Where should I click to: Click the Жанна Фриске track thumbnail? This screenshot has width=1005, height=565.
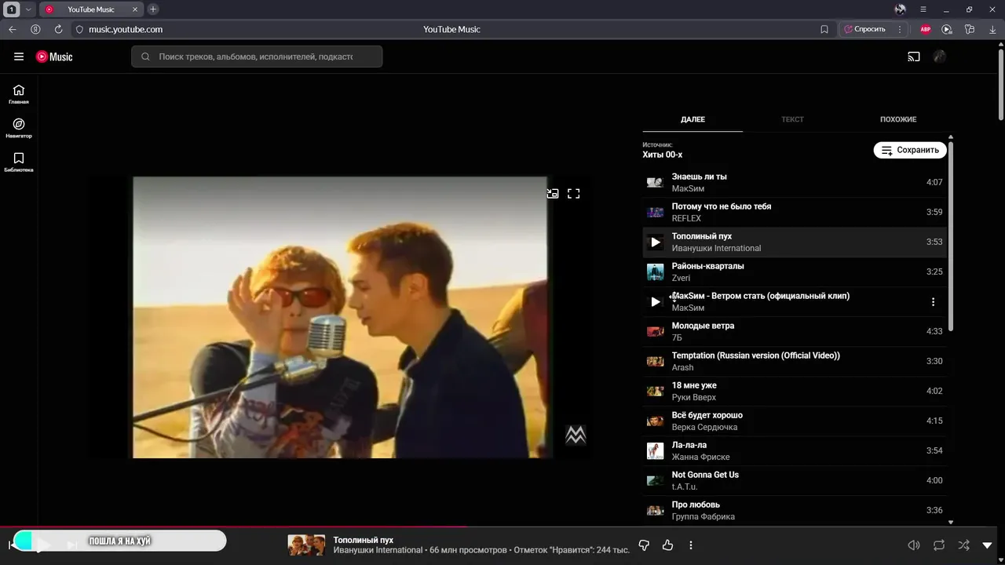point(655,450)
